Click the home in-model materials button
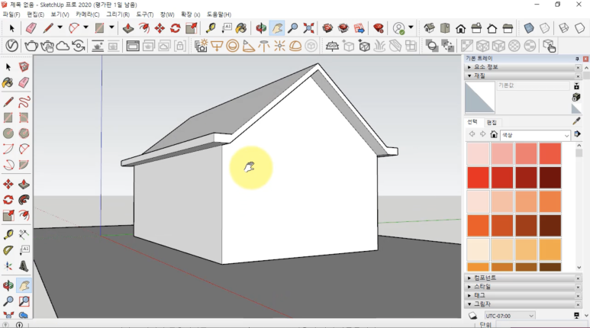The width and height of the screenshot is (590, 328). [x=494, y=134]
